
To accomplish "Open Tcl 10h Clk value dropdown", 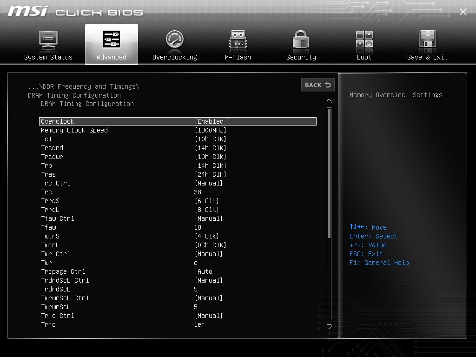I will [x=211, y=139].
